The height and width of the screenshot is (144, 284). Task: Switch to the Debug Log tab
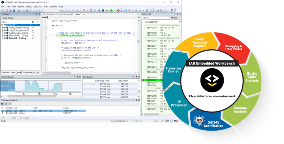pos(24,118)
